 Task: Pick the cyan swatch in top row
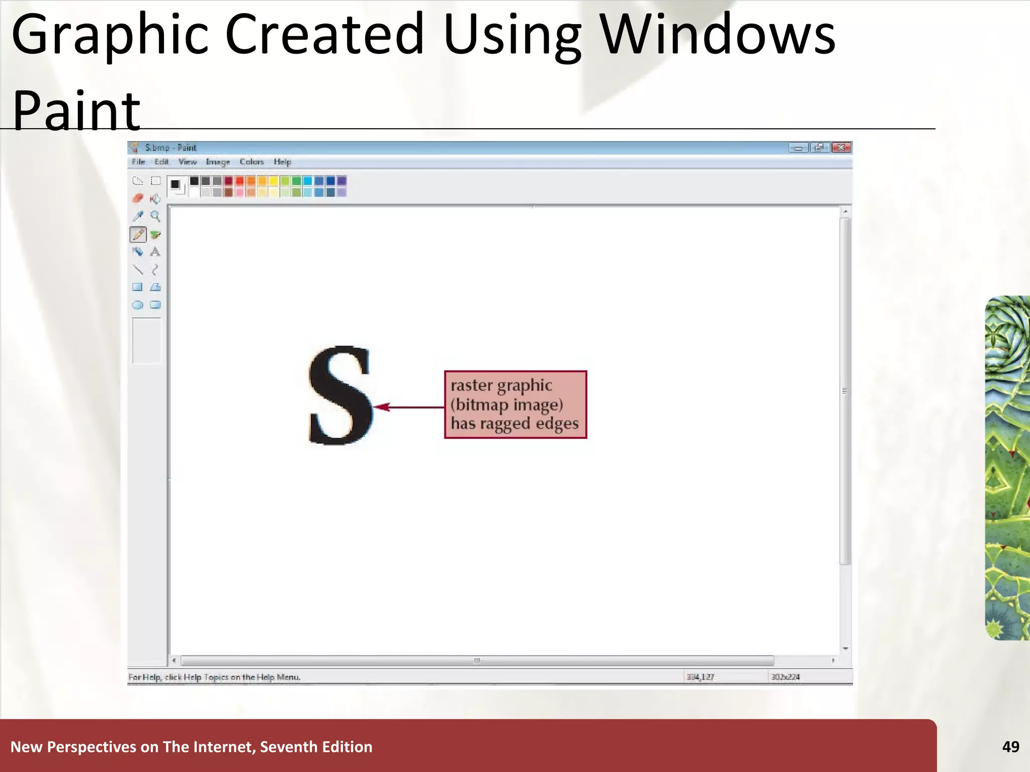click(x=308, y=181)
